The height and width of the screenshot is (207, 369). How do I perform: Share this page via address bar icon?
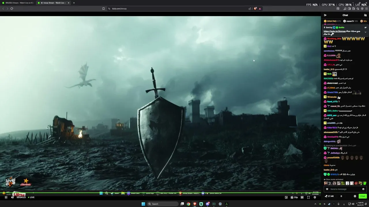pyautogui.click(x=250, y=9)
